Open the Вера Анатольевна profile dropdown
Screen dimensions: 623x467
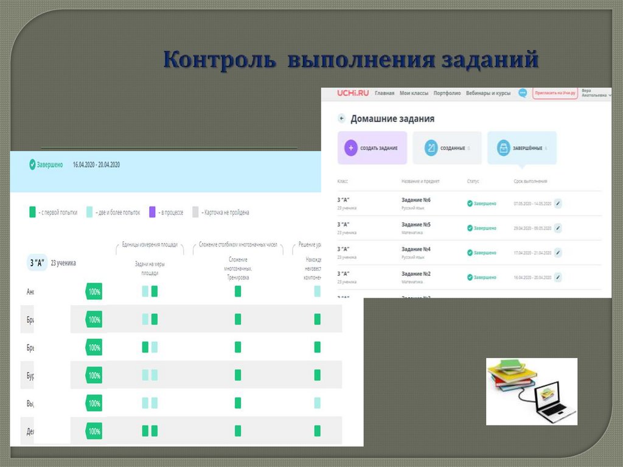595,93
